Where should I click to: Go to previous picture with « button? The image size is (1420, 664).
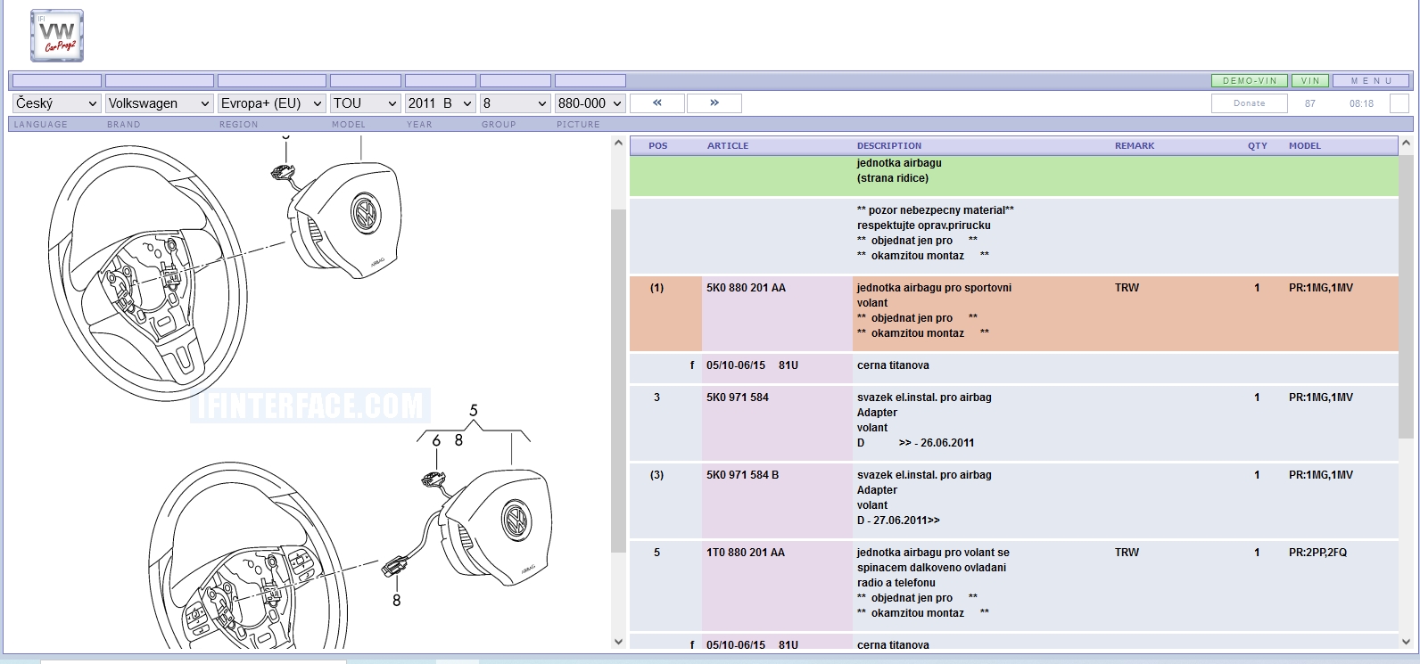click(x=657, y=103)
